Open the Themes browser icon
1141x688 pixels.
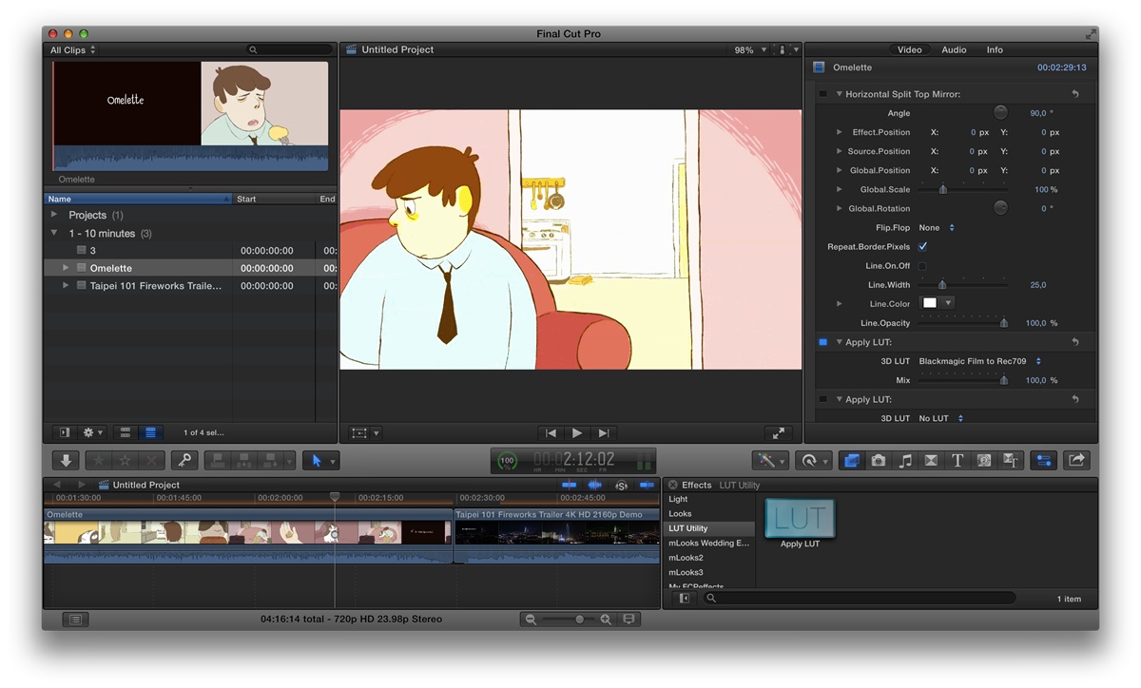click(x=1011, y=460)
